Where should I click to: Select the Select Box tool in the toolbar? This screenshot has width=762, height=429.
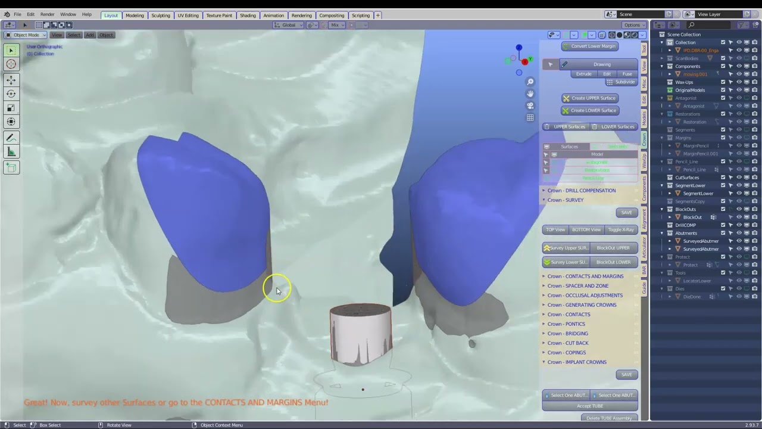point(11,51)
